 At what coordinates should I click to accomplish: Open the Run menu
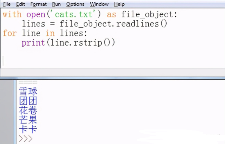(x=56, y=4)
